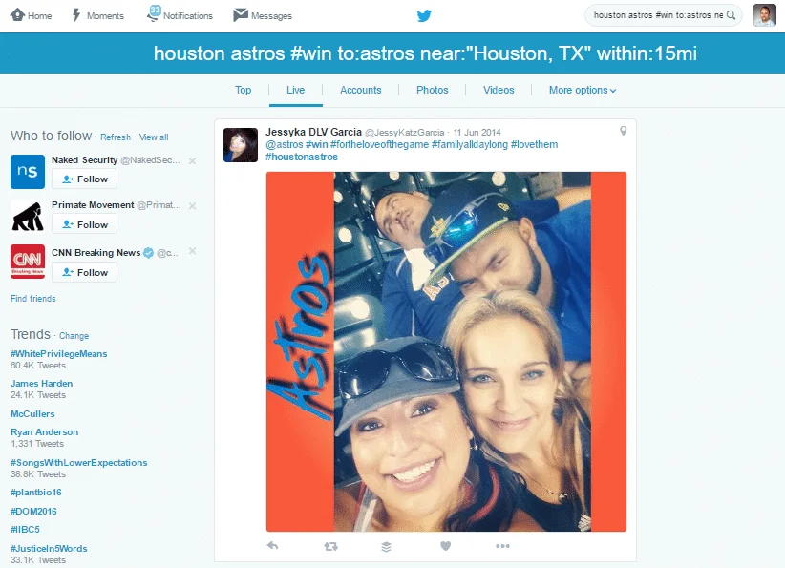
Task: Open the three-dot more menu under the tweet
Action: tap(502, 546)
